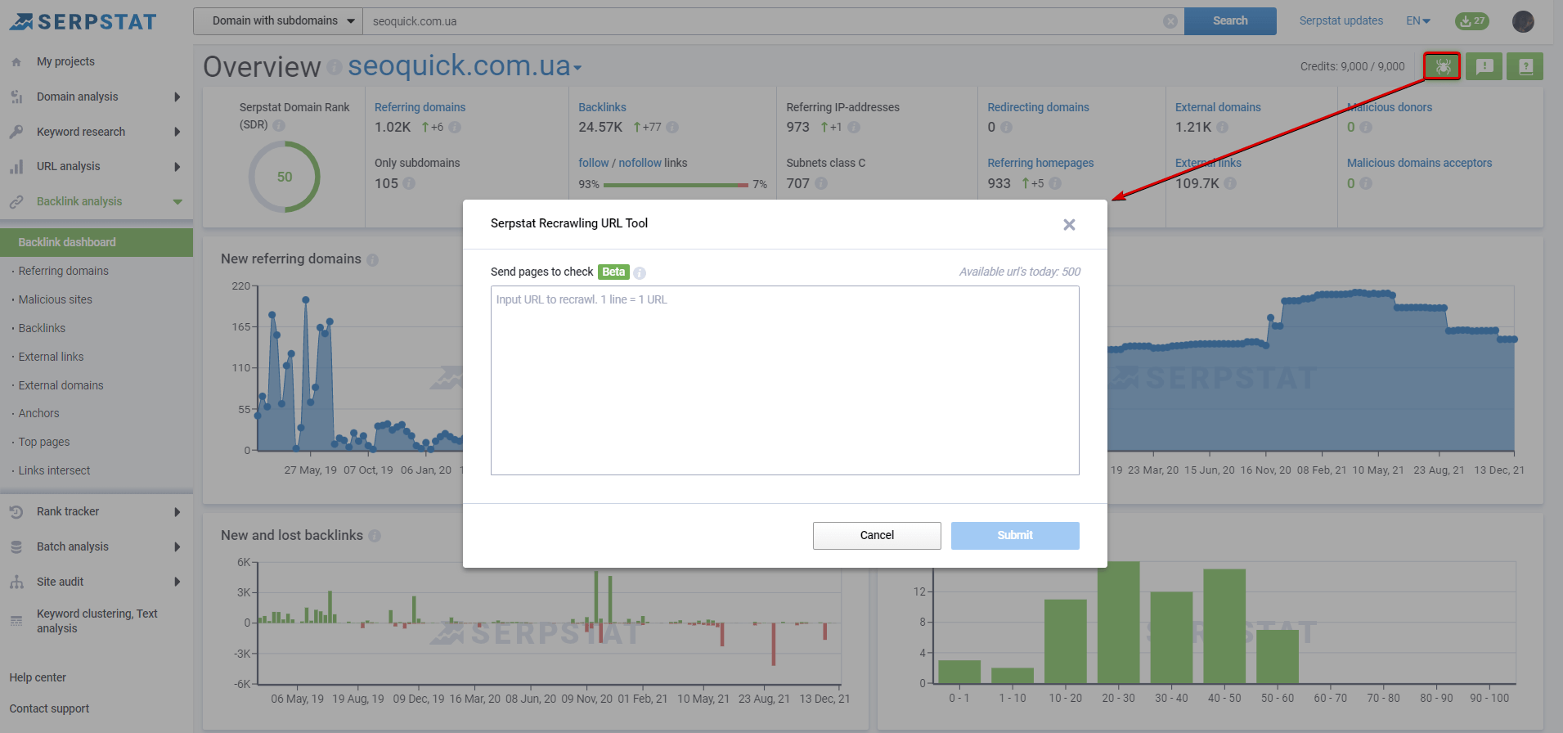The image size is (1563, 733).
Task: Open the Help center link
Action: 38,678
